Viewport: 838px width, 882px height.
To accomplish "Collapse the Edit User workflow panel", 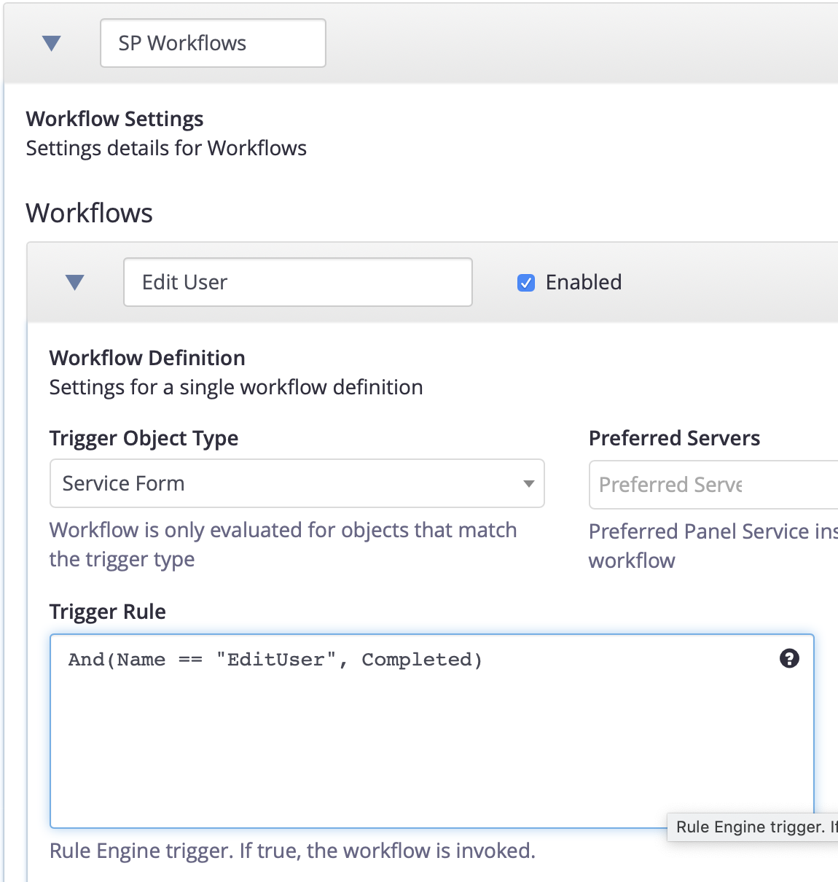I will [74, 282].
